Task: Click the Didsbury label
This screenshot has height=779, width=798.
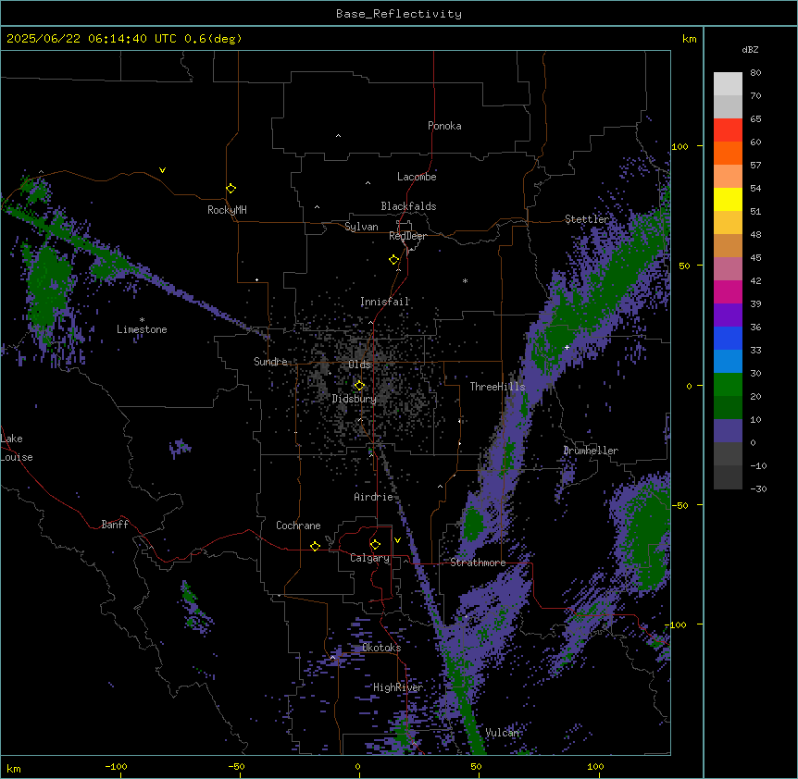Action: [x=355, y=399]
